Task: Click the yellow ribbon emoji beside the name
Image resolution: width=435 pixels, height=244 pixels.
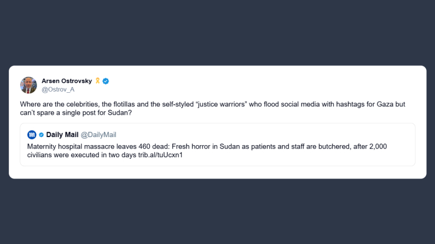Action: (97, 81)
